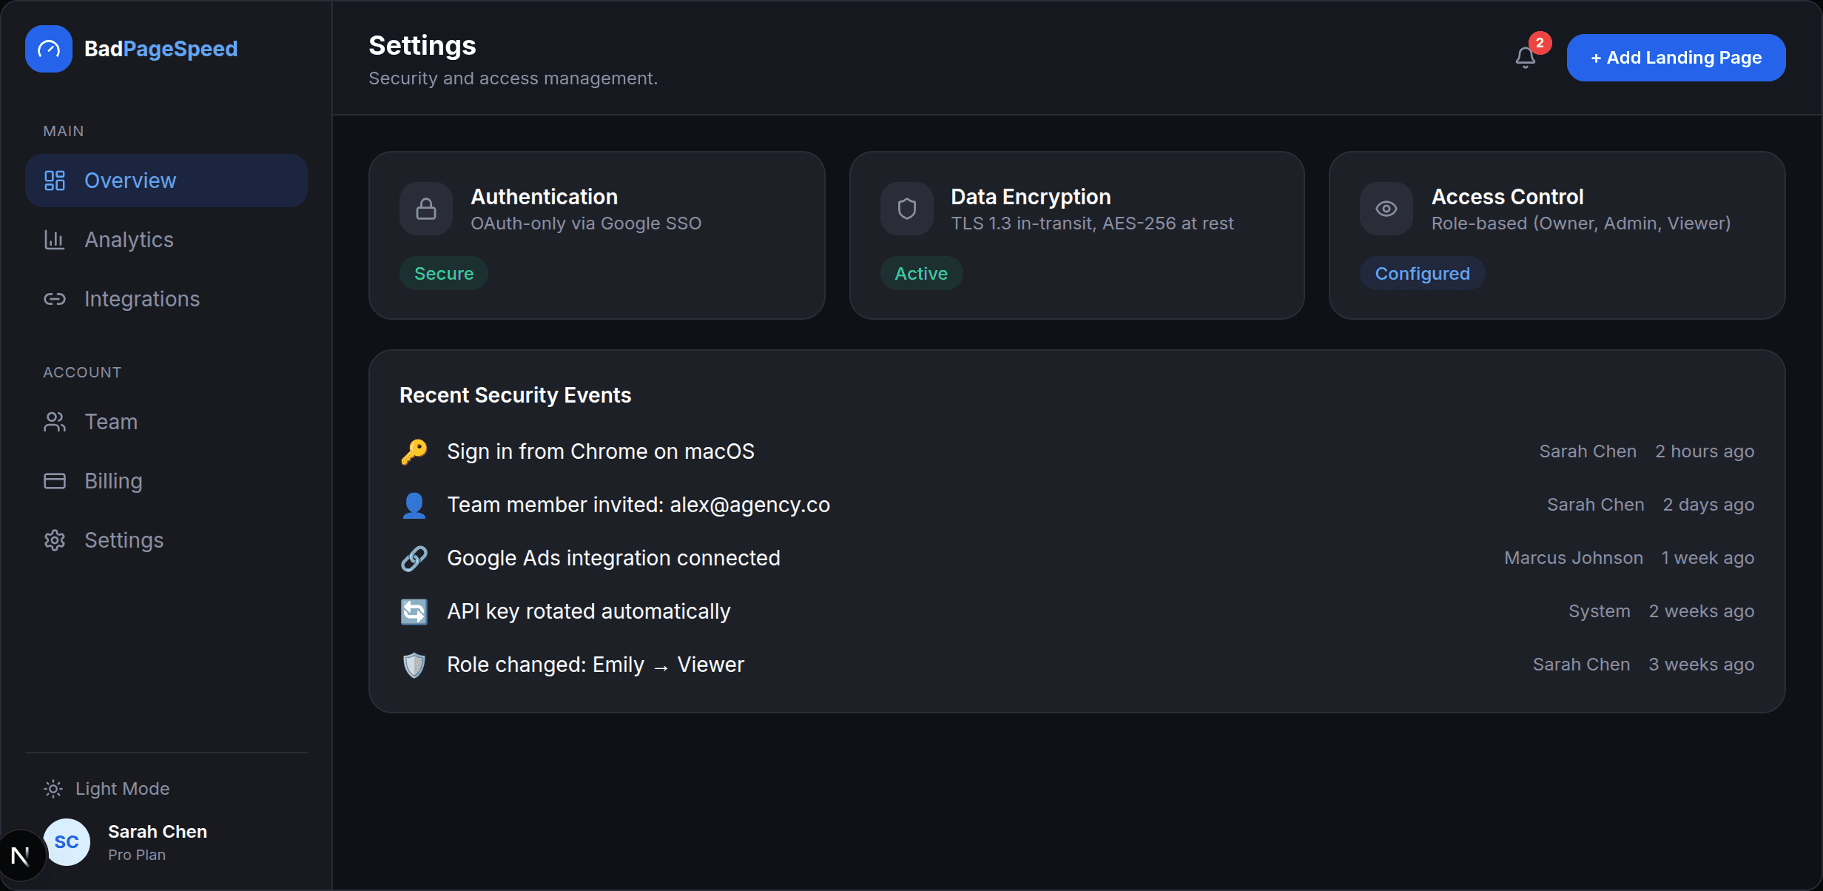Click 'Sarah Chen' on the Team member invited row
Screen dimensions: 1823x891
tap(1596, 505)
